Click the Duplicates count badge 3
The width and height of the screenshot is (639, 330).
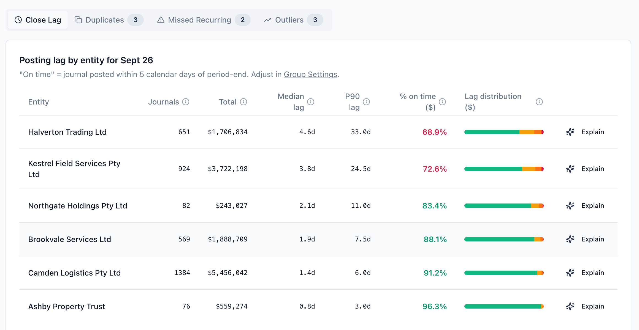[136, 20]
